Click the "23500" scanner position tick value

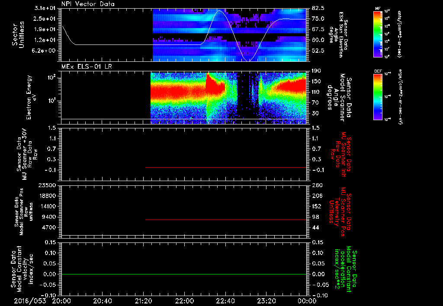click(x=48, y=185)
